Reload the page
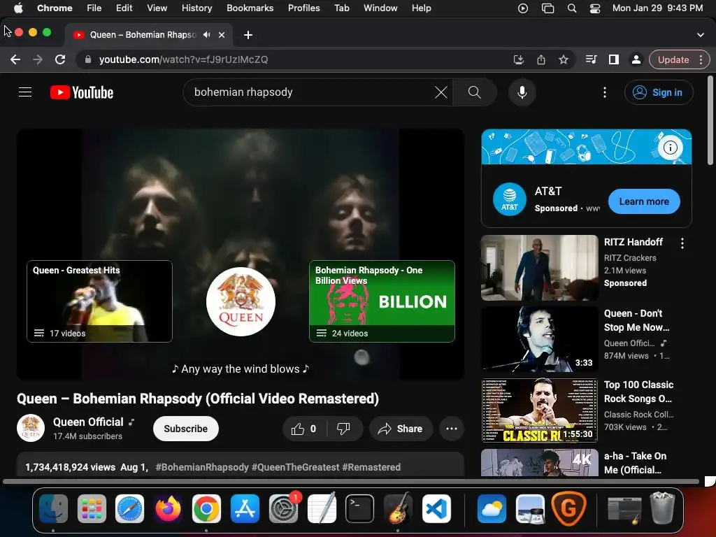 (60, 59)
